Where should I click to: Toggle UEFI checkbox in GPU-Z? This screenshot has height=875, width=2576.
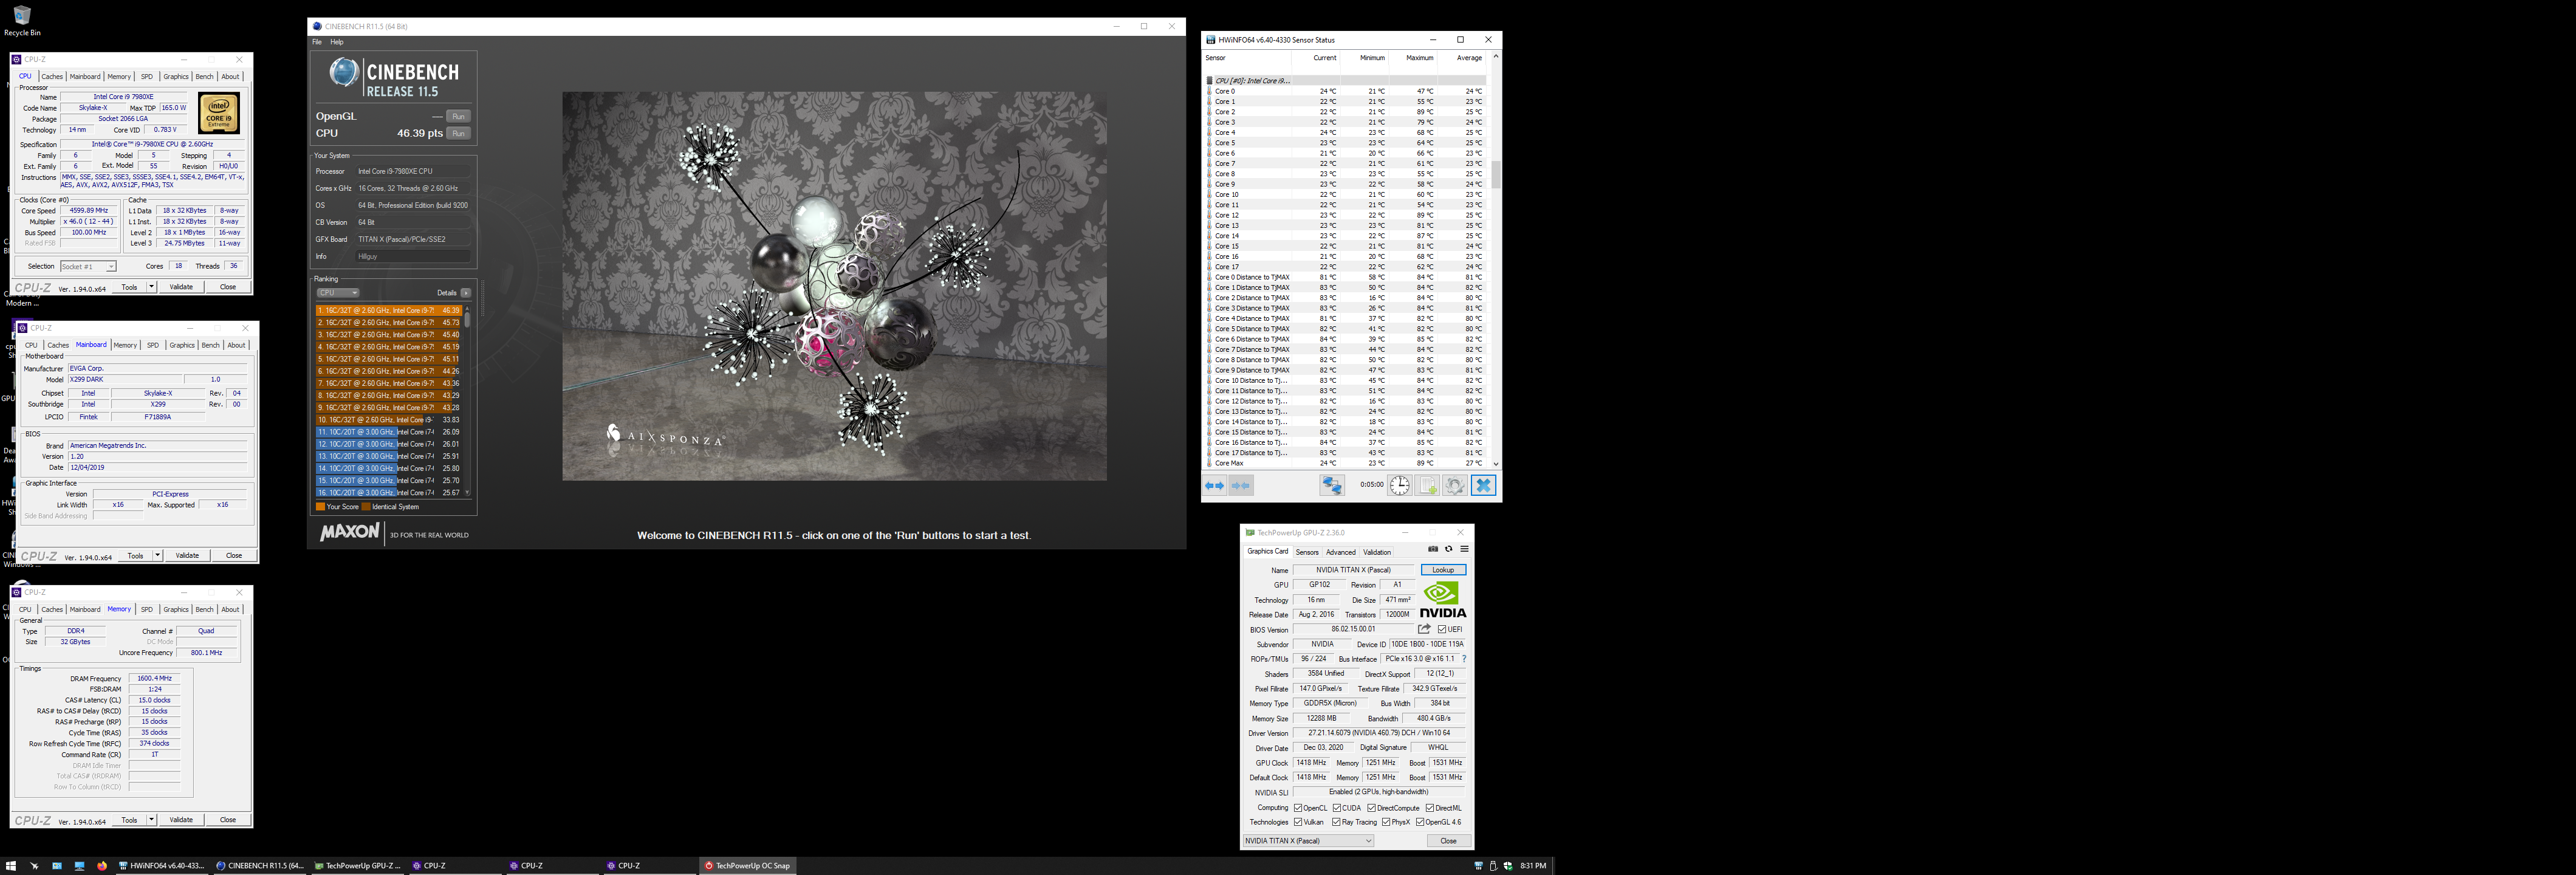(1442, 629)
